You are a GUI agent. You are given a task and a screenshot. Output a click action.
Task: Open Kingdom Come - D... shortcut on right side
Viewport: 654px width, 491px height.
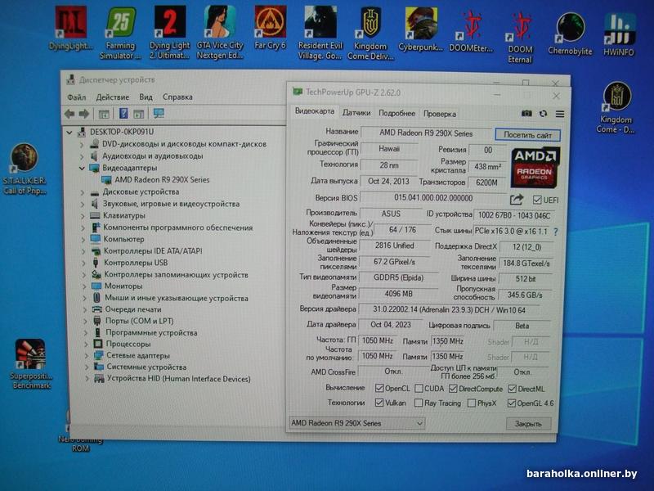tap(616, 108)
